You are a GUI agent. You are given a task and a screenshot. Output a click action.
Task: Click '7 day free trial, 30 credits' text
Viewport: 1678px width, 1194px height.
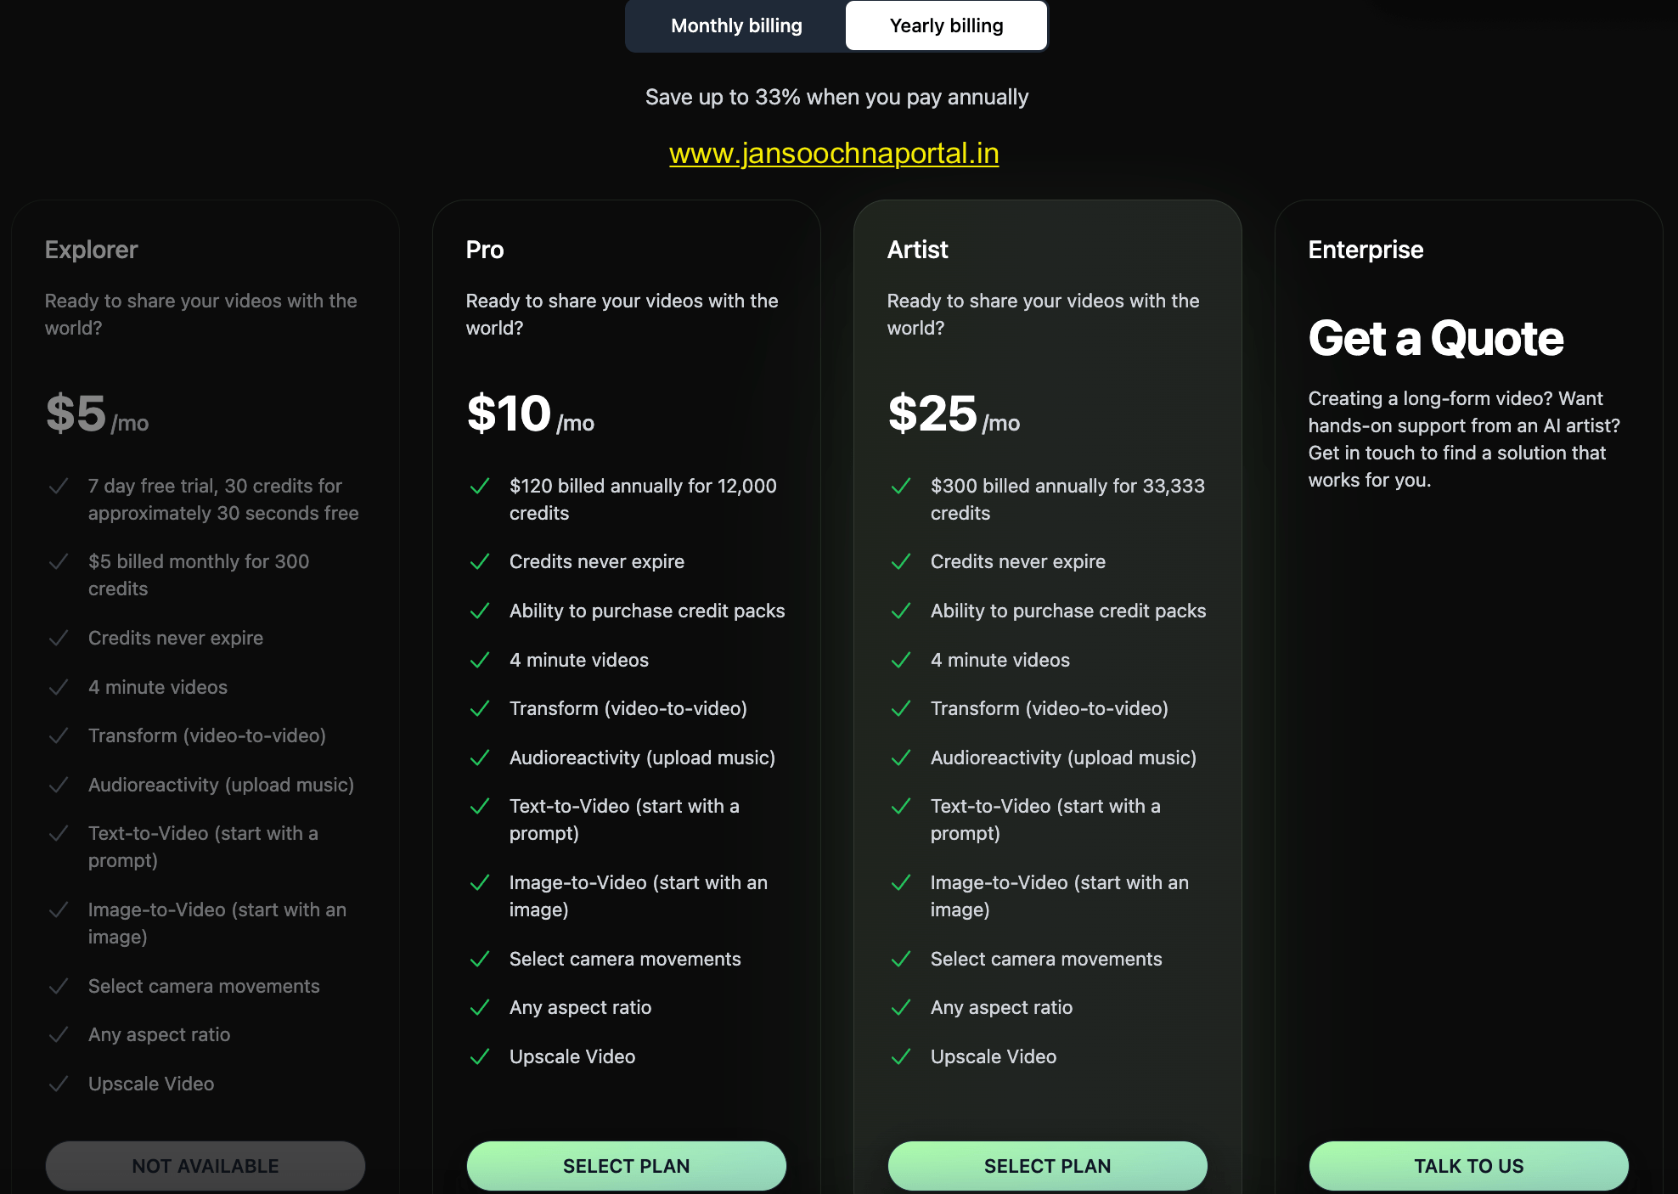223,499
